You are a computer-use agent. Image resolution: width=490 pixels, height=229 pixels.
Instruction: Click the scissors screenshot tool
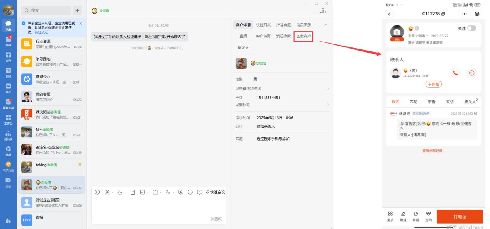107,192
